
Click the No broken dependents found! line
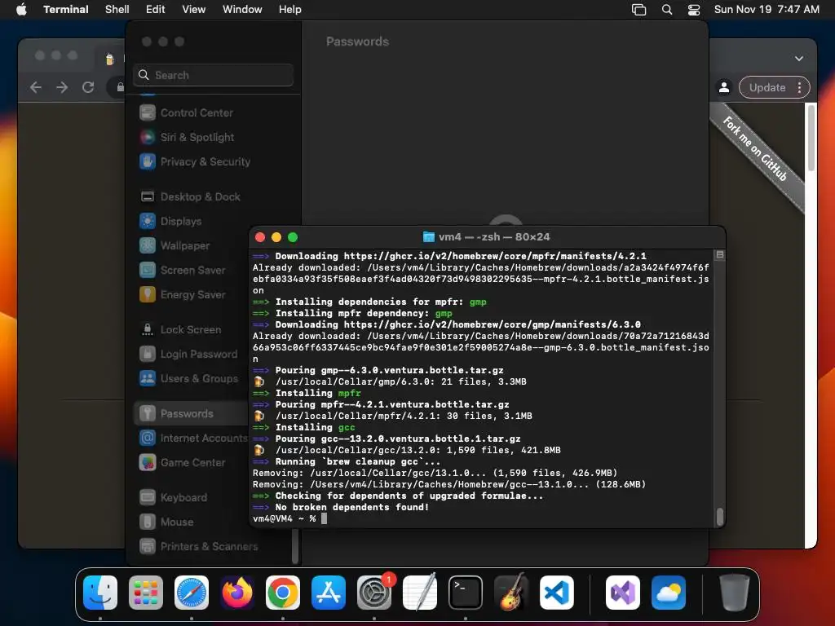coord(351,507)
